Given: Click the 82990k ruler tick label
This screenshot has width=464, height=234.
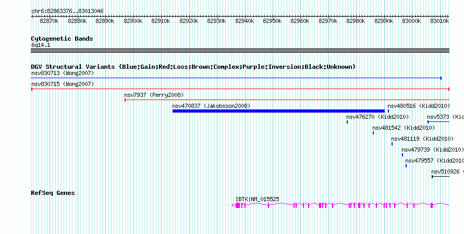Looking at the screenshot, I should tap(384, 21).
